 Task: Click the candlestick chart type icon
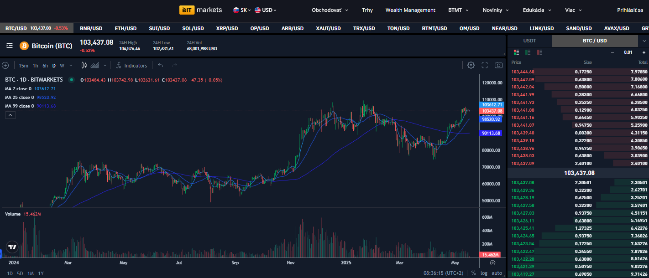pyautogui.click(x=84, y=66)
